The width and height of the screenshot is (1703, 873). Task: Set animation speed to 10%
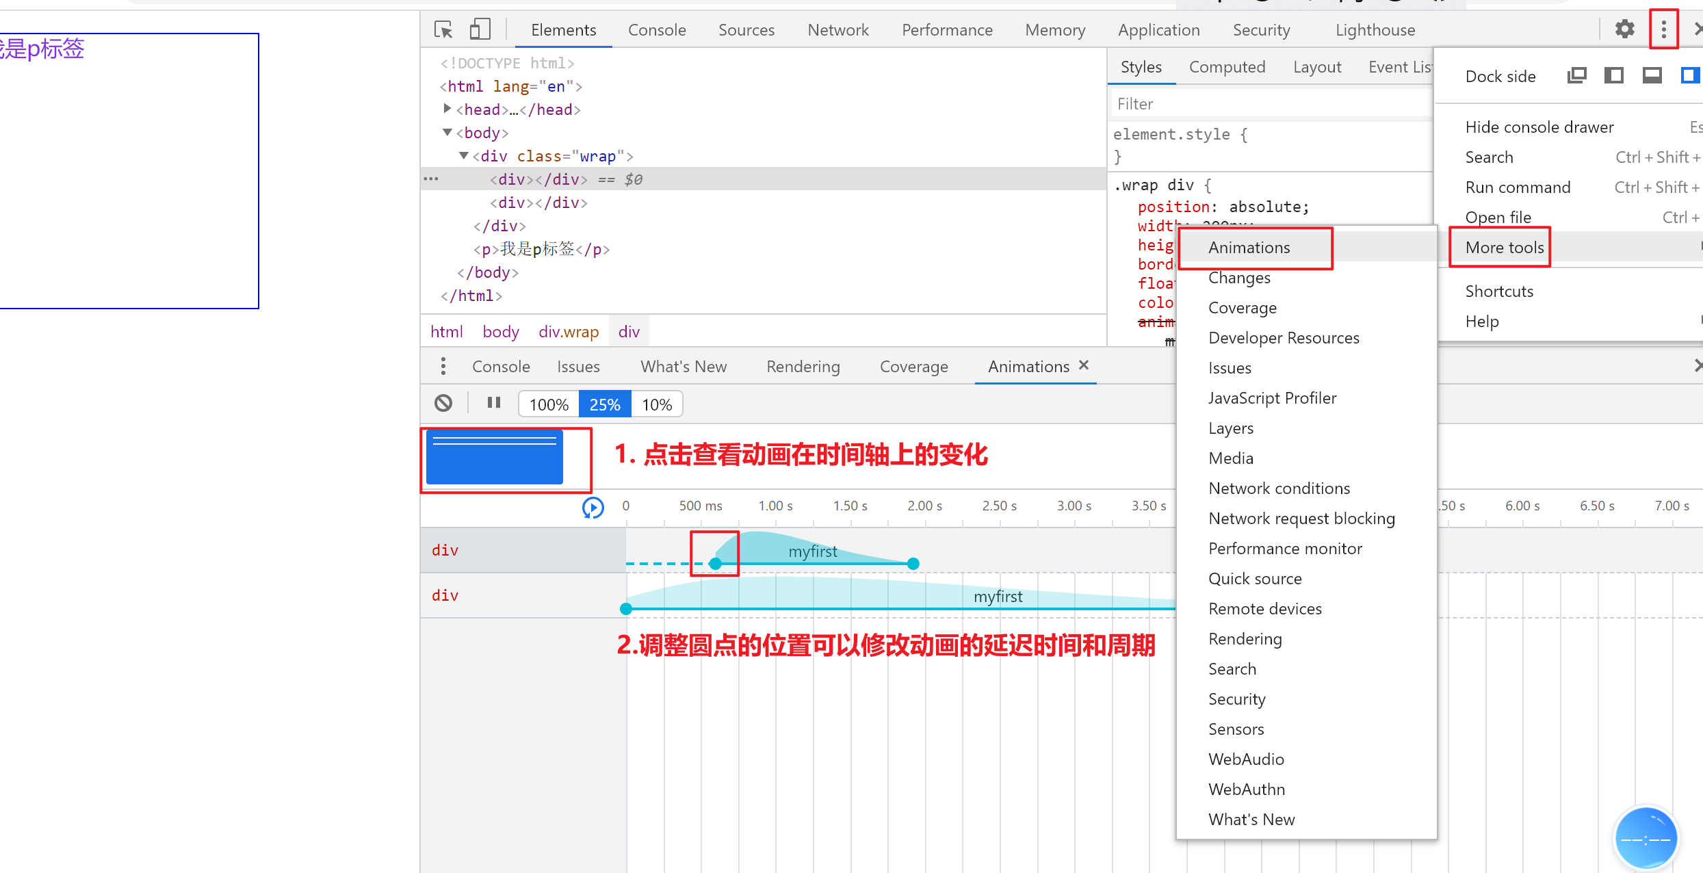click(x=657, y=404)
